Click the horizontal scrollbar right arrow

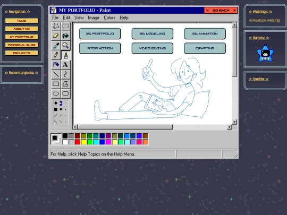pyautogui.click(x=230, y=127)
